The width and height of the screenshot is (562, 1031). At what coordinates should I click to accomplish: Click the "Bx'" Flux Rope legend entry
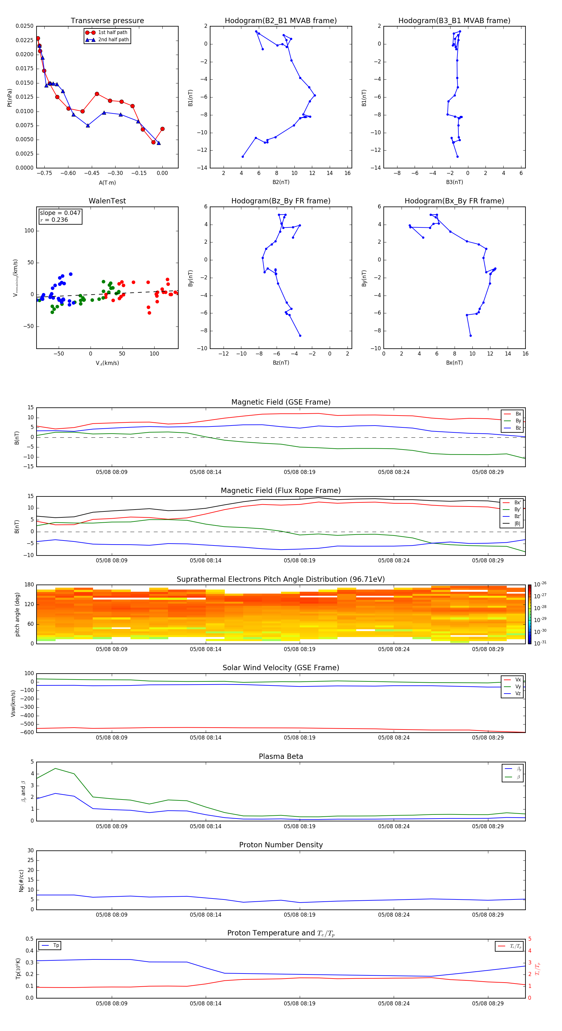512,503
